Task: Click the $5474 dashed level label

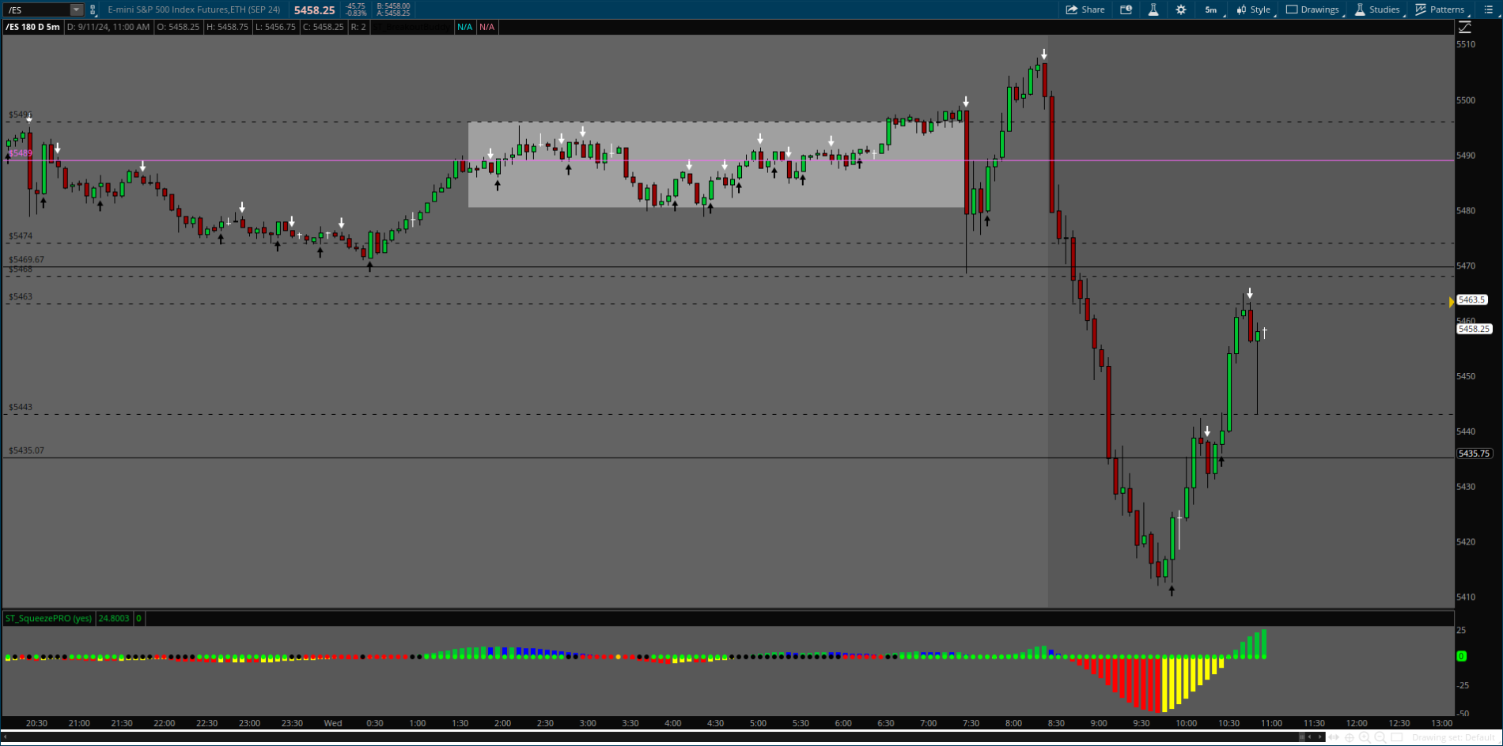Action: 21,235
